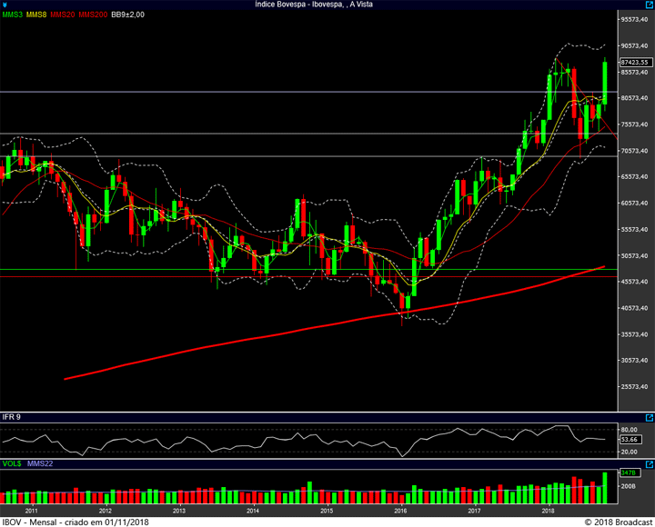This screenshot has width=655, height=527.
Task: Click the green volume value tag 347B
Action: point(628,472)
